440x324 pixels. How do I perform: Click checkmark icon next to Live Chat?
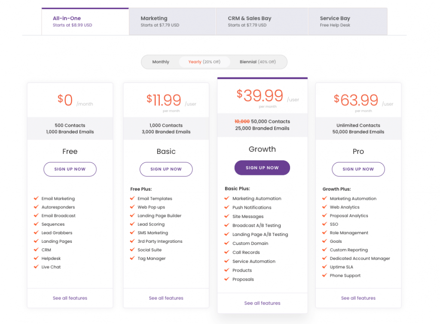[36, 267]
